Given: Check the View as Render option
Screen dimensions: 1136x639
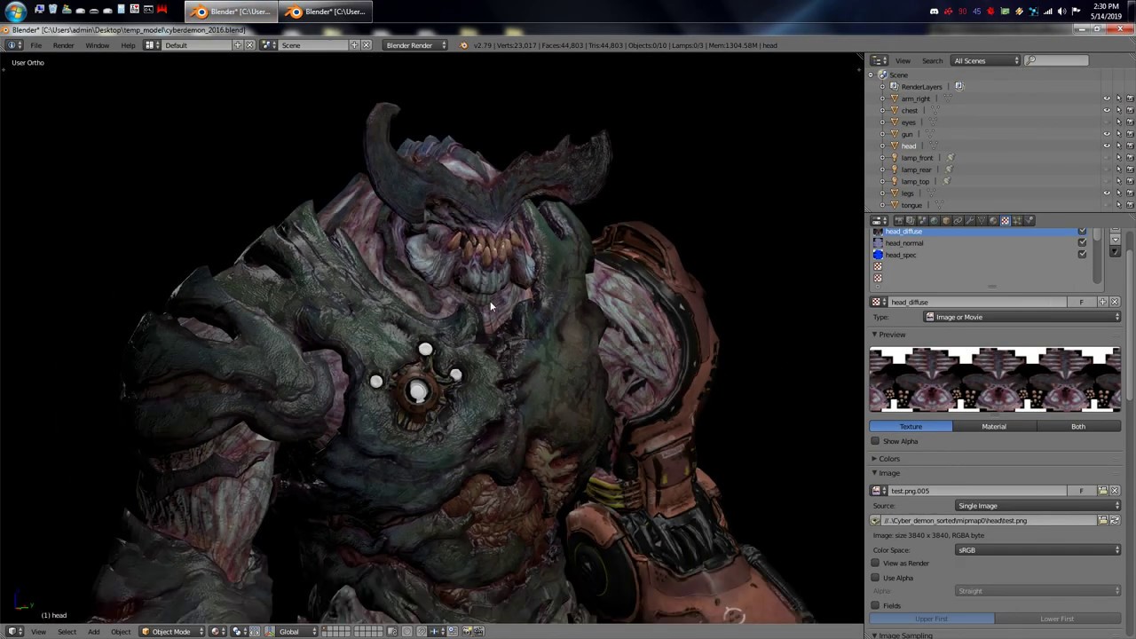Looking at the screenshot, I should pos(875,564).
